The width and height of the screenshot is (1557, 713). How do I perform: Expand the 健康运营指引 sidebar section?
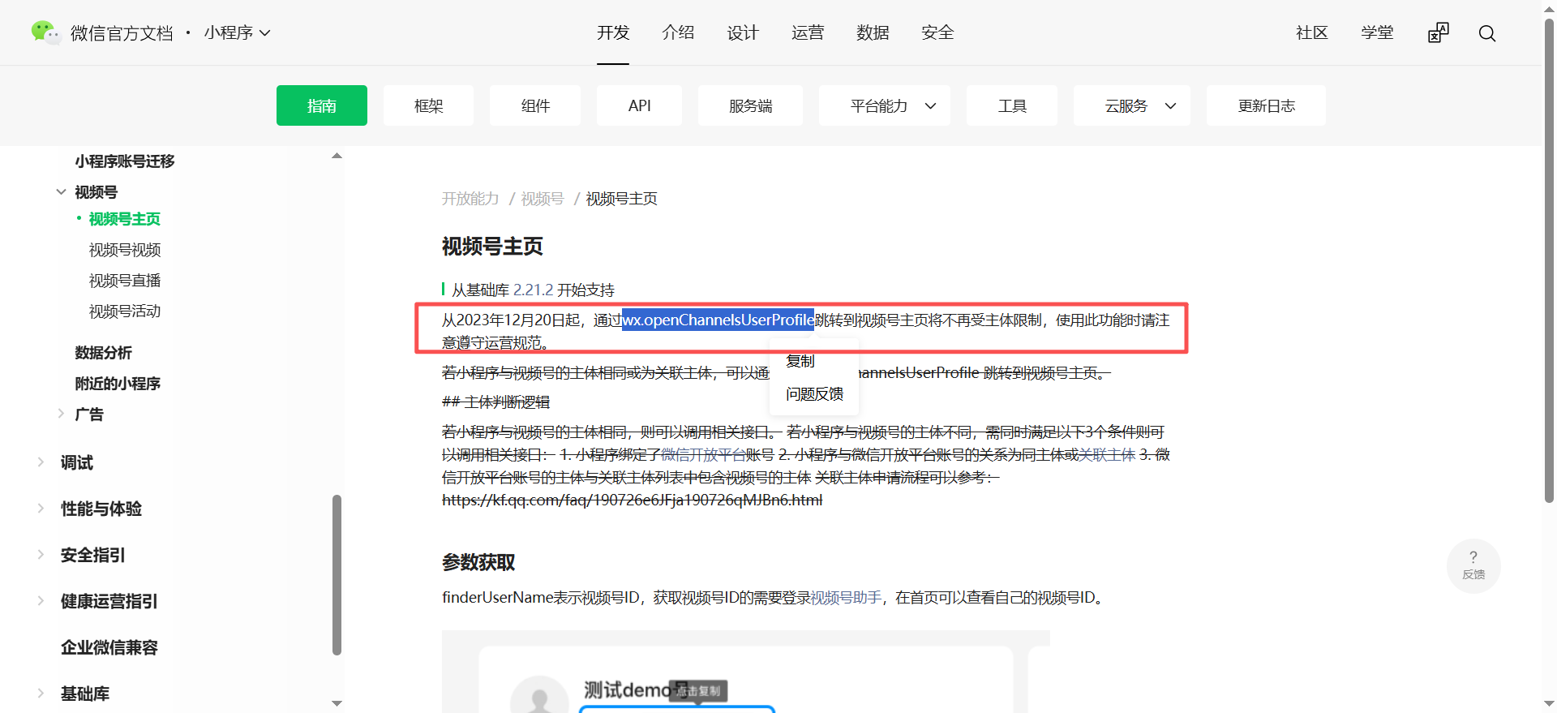coord(41,601)
